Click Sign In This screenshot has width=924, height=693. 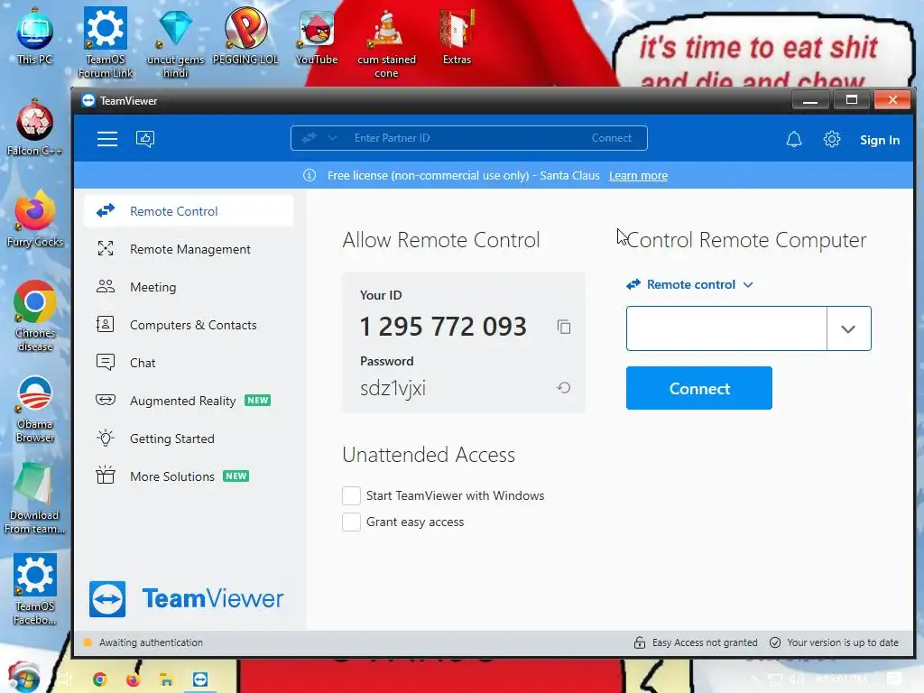coord(879,140)
